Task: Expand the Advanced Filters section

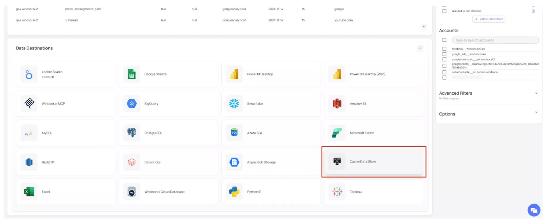Action: click(536, 93)
